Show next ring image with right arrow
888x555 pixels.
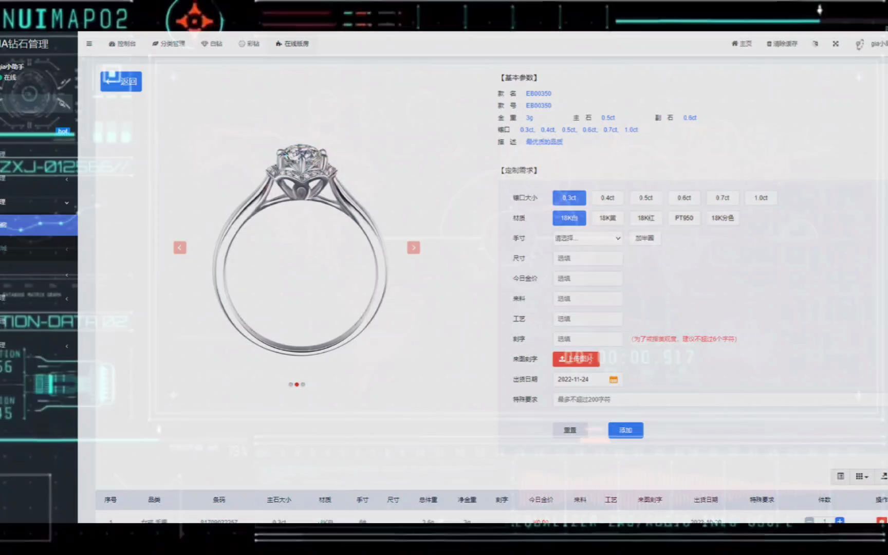[x=414, y=248]
